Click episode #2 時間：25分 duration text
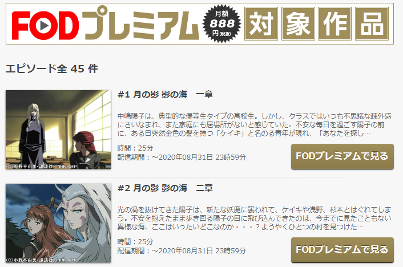403x267 pixels. tap(135, 241)
